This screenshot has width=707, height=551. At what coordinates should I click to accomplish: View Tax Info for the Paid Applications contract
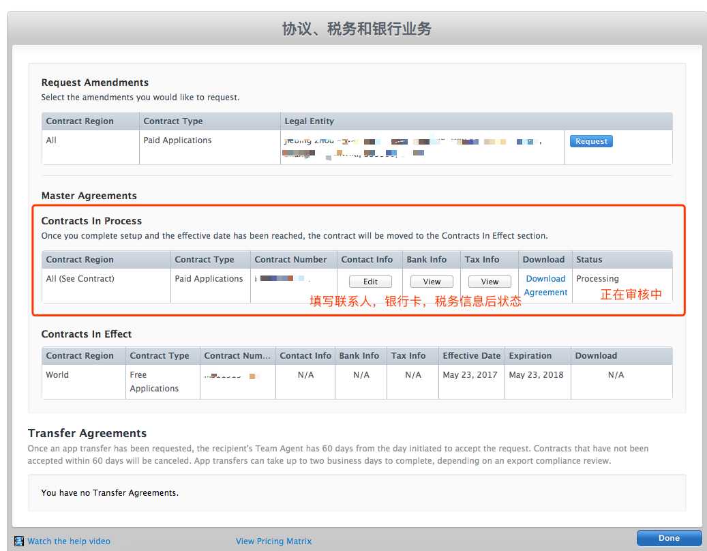pos(490,282)
